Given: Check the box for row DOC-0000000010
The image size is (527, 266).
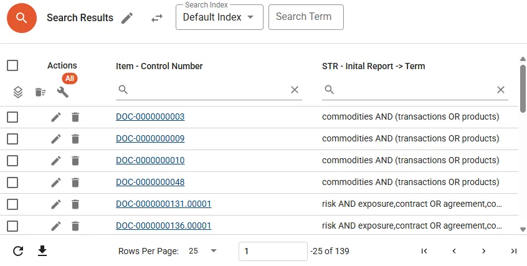Looking at the screenshot, I should [12, 161].
